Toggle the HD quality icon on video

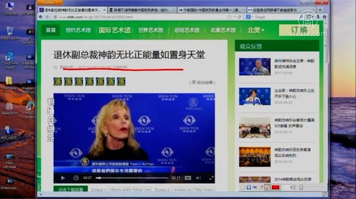pyautogui.click(x=187, y=178)
